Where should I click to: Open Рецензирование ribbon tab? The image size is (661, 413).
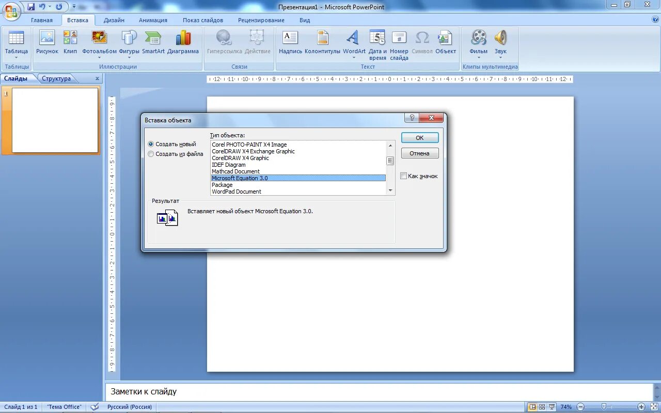pos(261,20)
